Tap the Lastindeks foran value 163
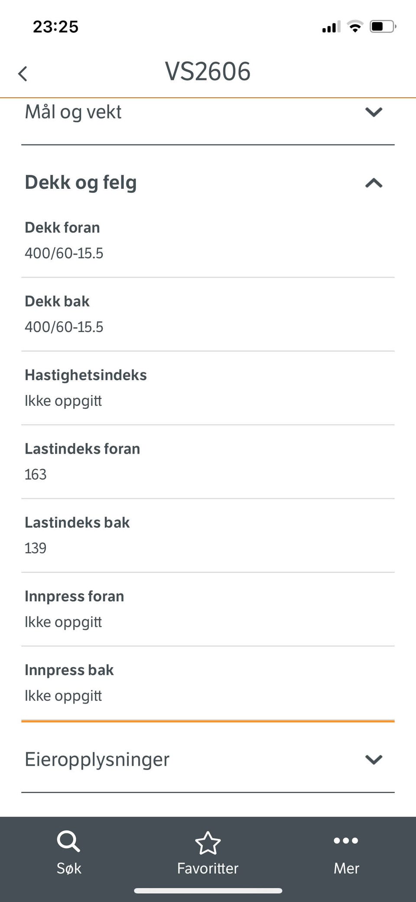 [36, 474]
